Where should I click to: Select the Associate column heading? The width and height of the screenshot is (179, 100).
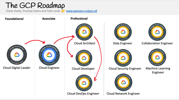coord(49,19)
